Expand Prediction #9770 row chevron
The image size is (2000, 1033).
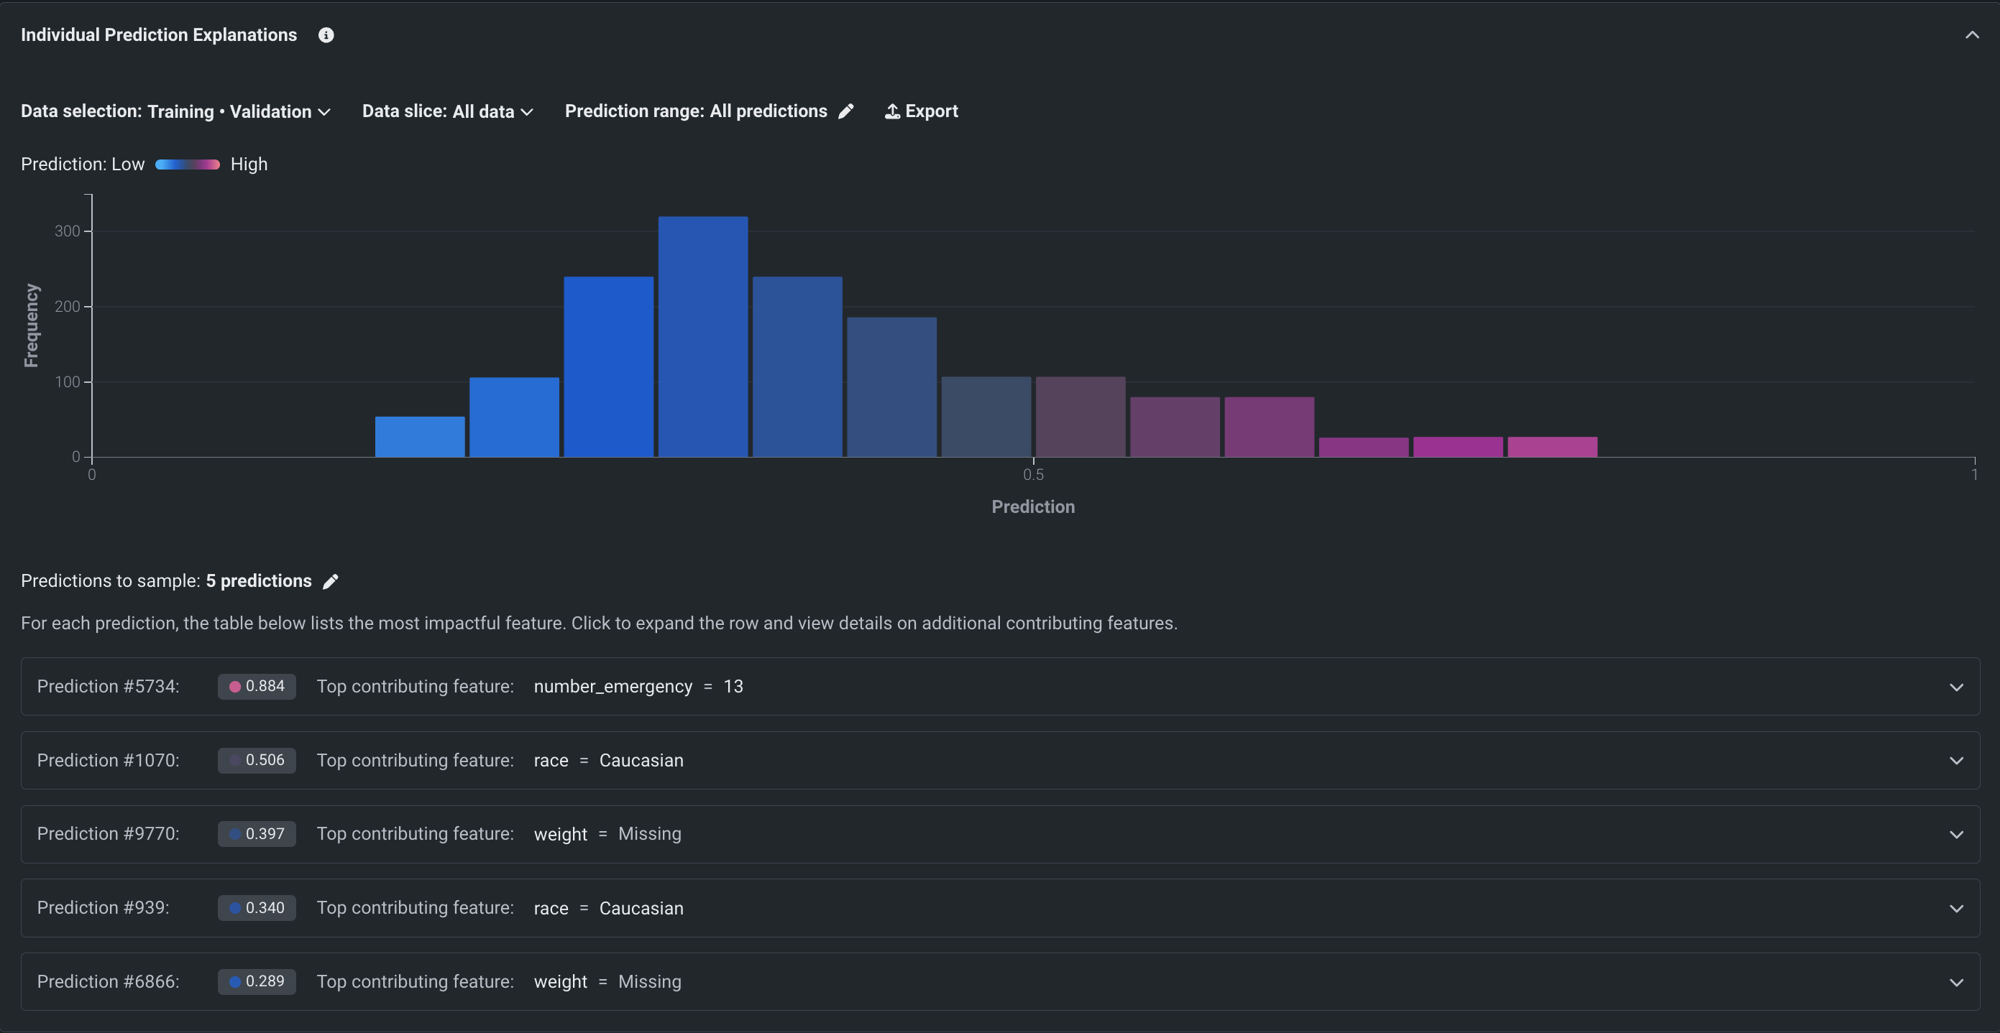pyautogui.click(x=1957, y=835)
